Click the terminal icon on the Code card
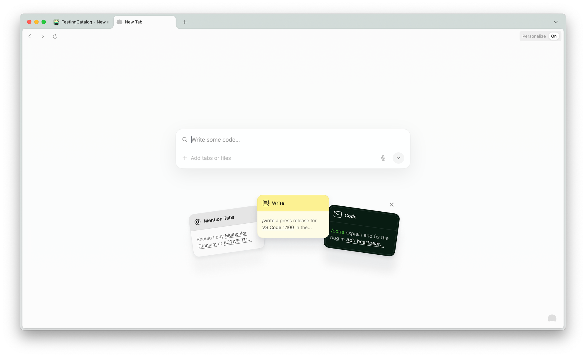 click(x=338, y=214)
